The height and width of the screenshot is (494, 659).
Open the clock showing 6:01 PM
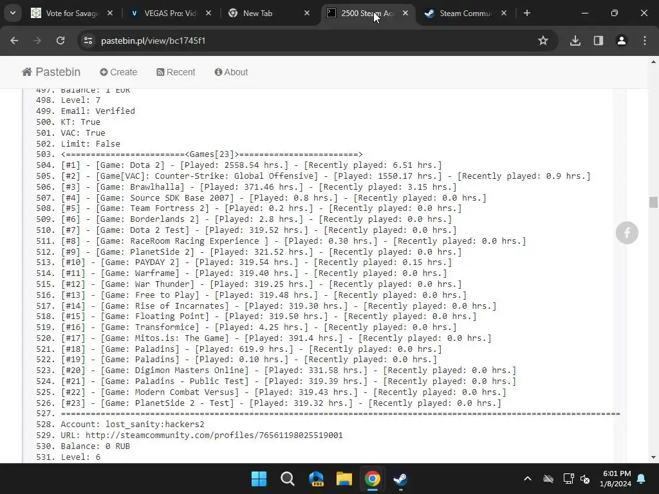pyautogui.click(x=615, y=479)
